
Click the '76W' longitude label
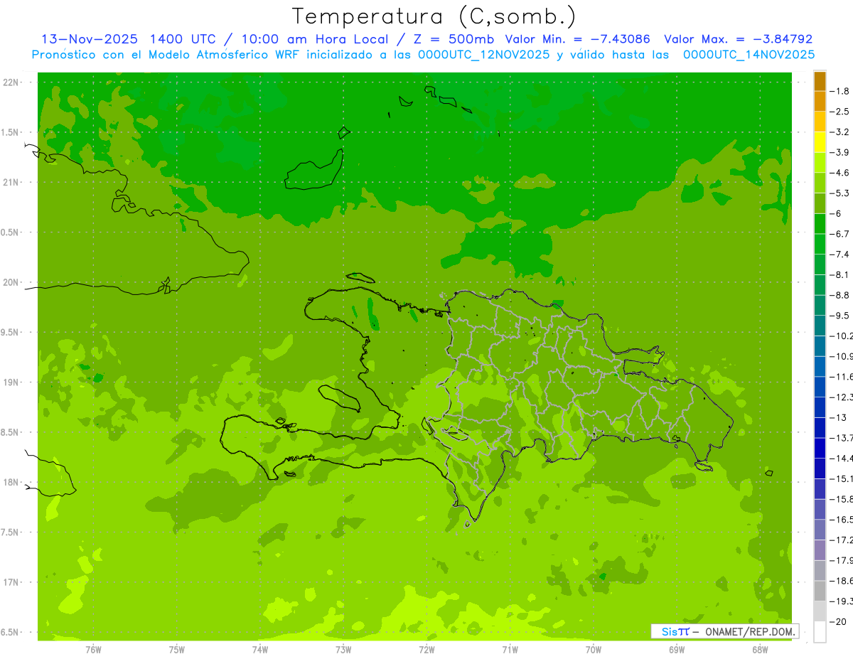(93, 649)
